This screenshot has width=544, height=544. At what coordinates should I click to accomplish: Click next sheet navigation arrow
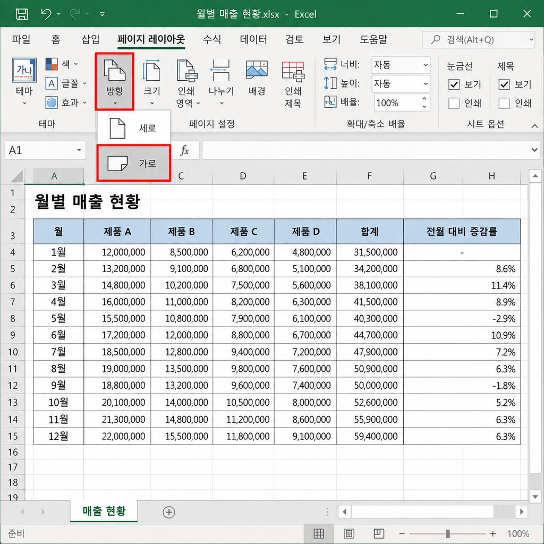pos(43,512)
